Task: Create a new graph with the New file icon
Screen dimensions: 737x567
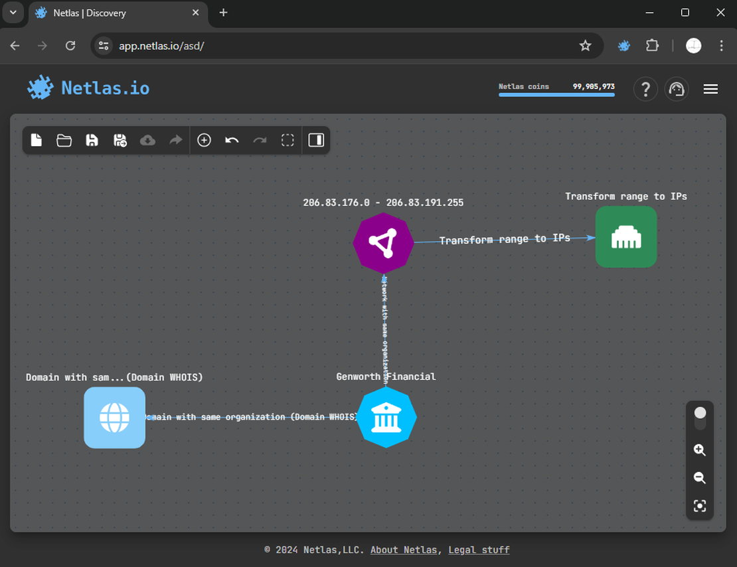Action: 36,140
